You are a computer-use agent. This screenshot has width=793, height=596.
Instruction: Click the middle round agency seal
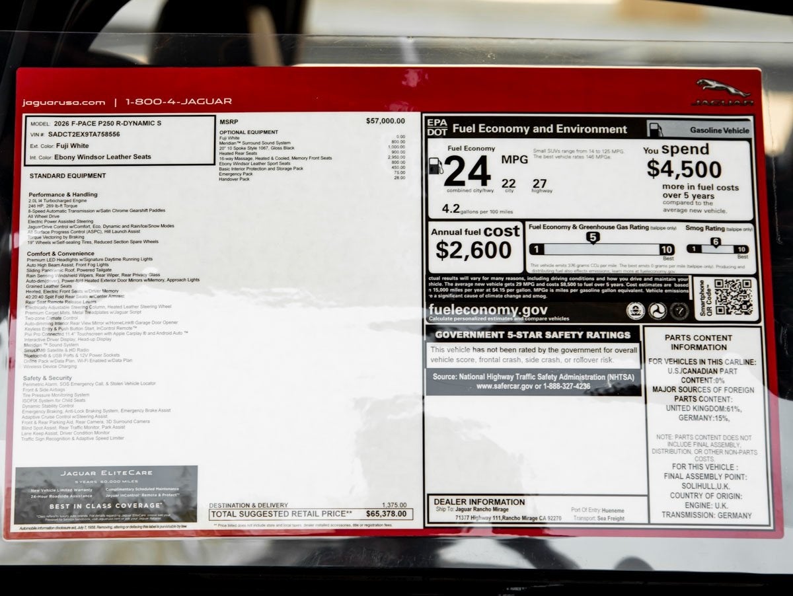[x=657, y=311]
